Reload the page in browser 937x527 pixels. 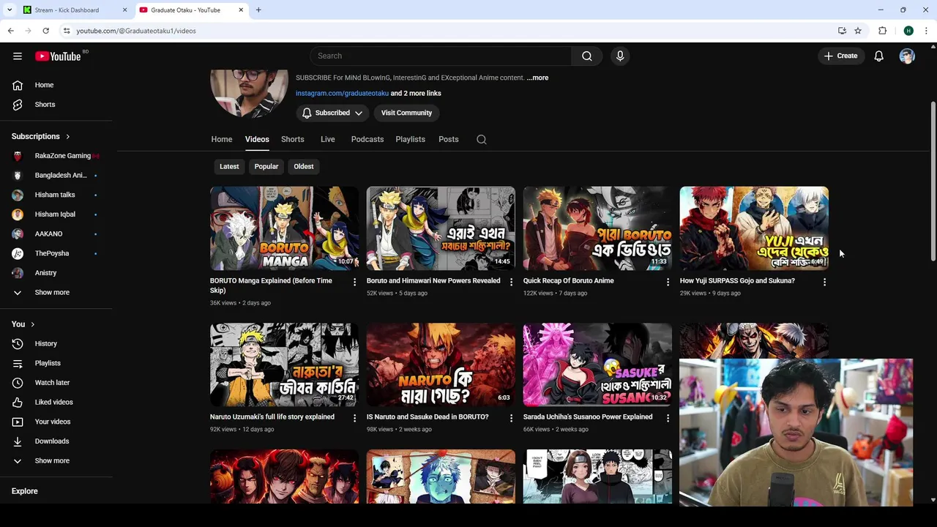pyautogui.click(x=45, y=31)
